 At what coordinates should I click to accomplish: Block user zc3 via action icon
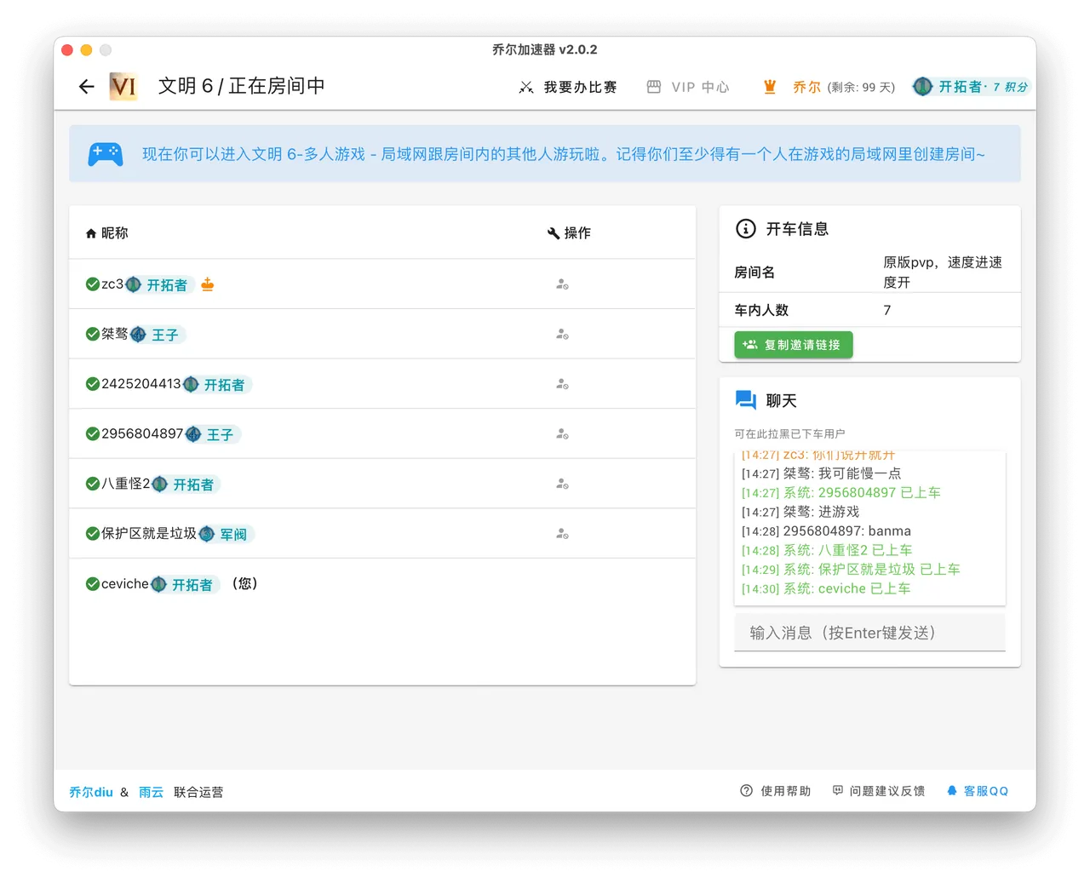point(562,284)
